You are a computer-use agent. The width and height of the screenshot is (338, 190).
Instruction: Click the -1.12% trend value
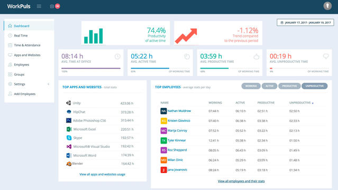248,30
